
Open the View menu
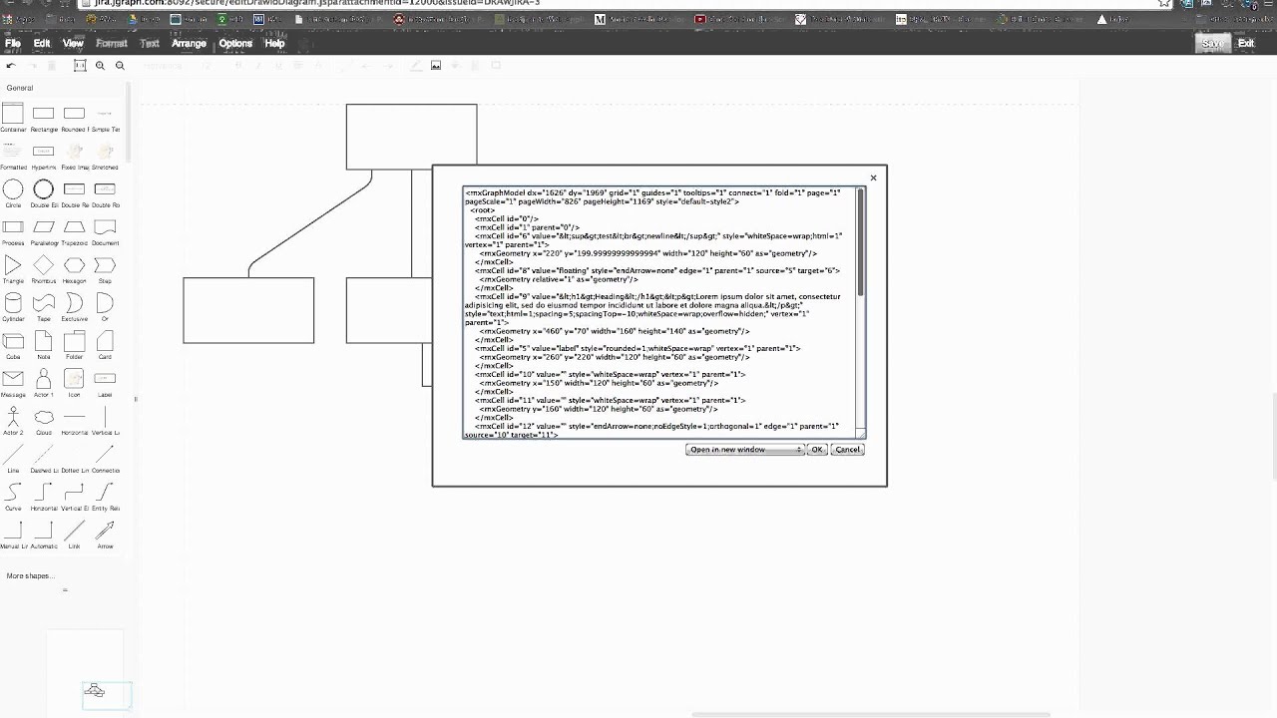(x=73, y=43)
